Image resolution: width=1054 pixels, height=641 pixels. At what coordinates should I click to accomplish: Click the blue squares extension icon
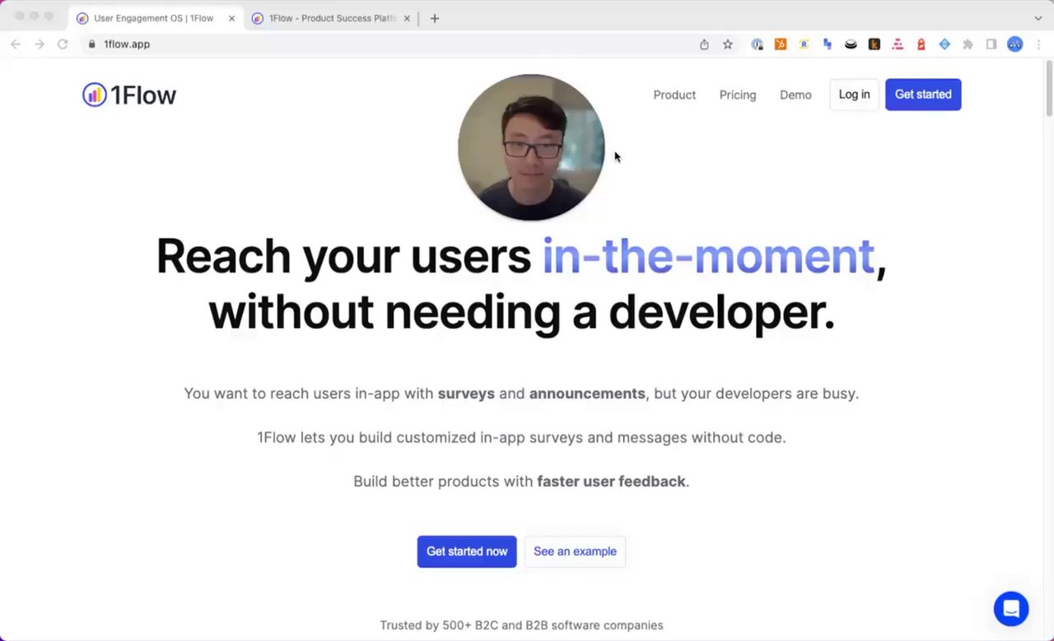coord(828,44)
